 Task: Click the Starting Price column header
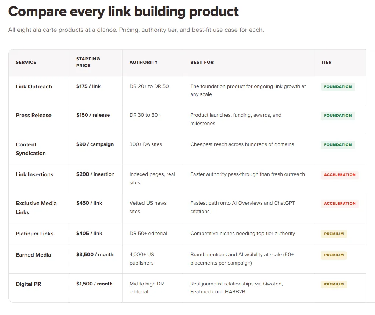coord(88,62)
